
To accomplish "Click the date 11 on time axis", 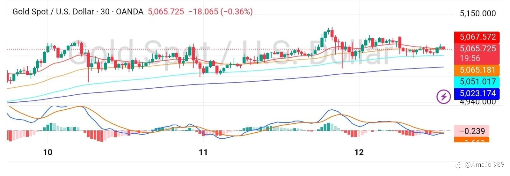I will (203, 152).
